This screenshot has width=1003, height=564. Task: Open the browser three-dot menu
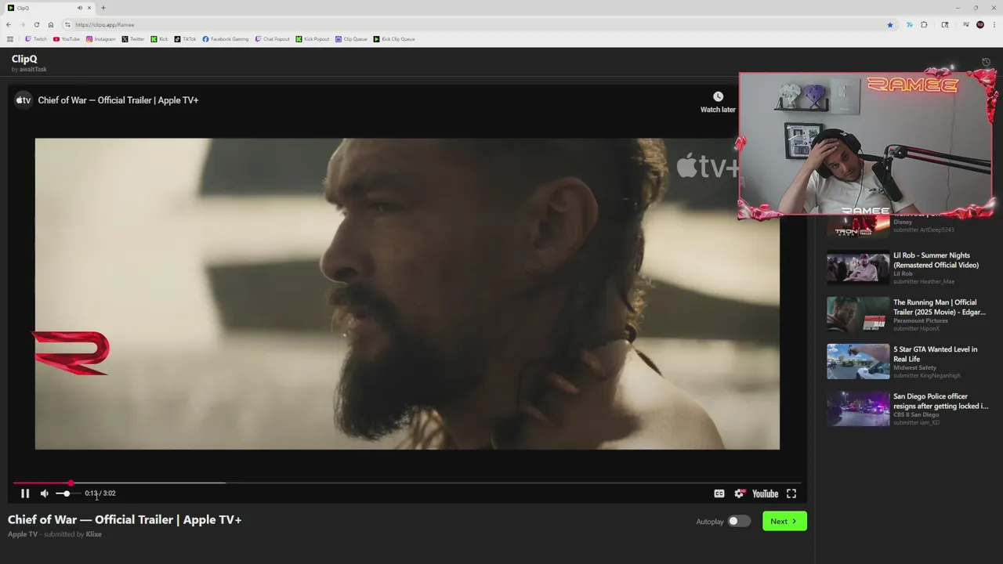click(994, 24)
